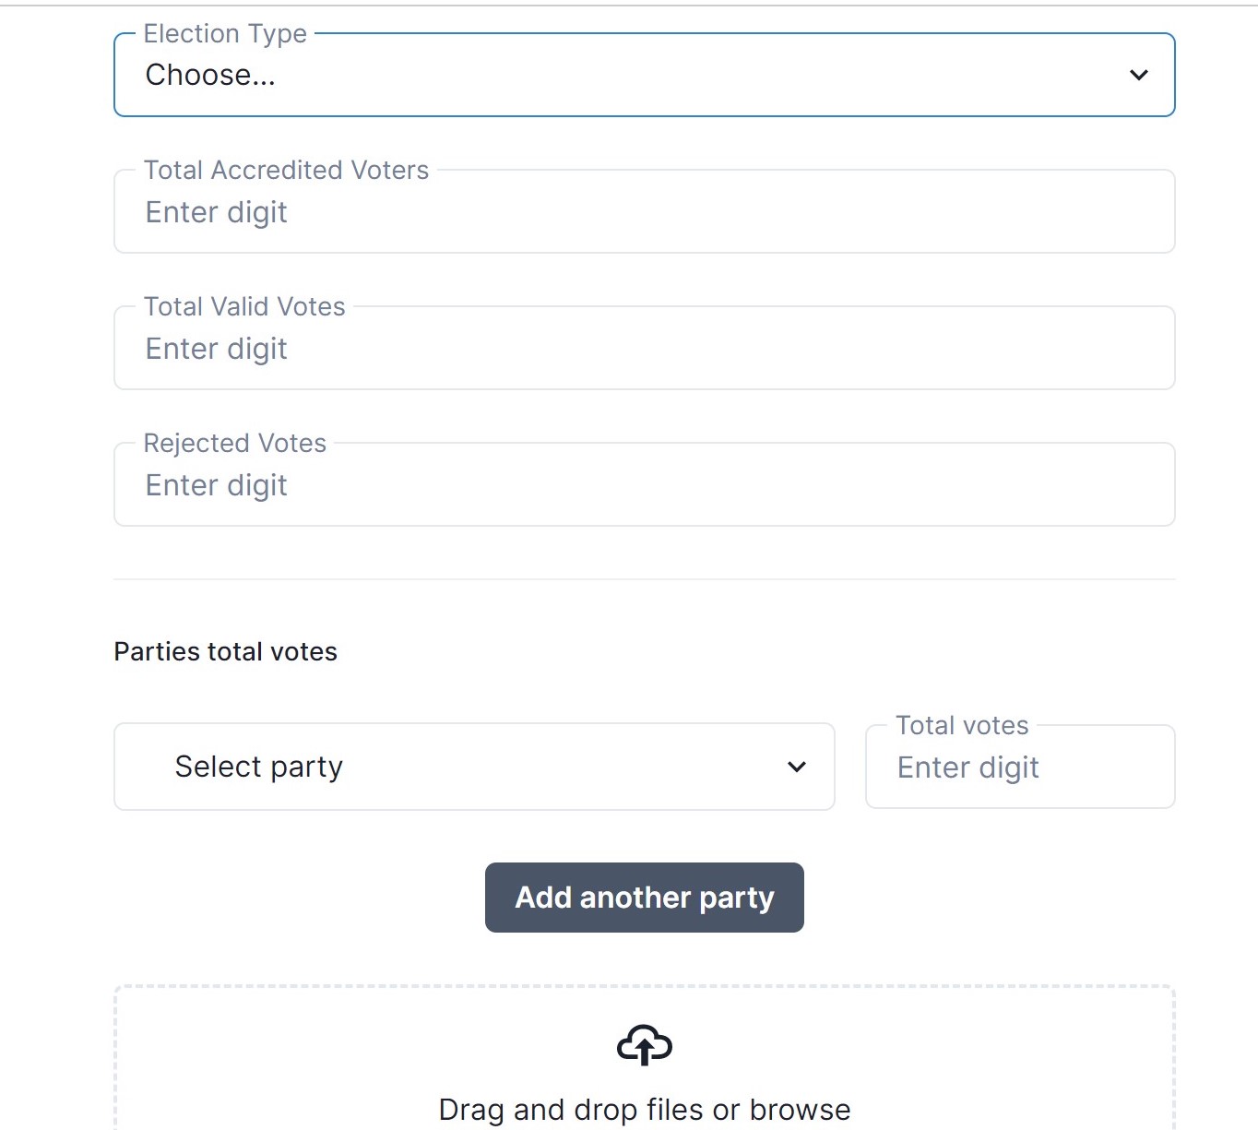Screen dimensions: 1258x1130
Task: Open the Election Type Choose... dropdown
Action: [x=644, y=75]
